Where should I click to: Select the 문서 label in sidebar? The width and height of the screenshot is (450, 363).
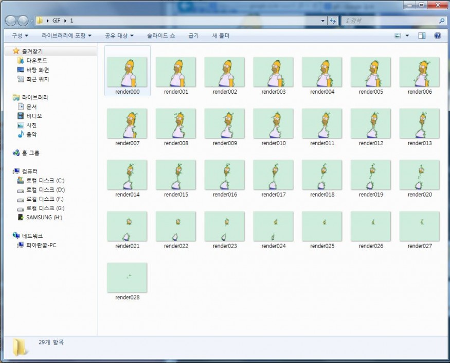point(31,107)
